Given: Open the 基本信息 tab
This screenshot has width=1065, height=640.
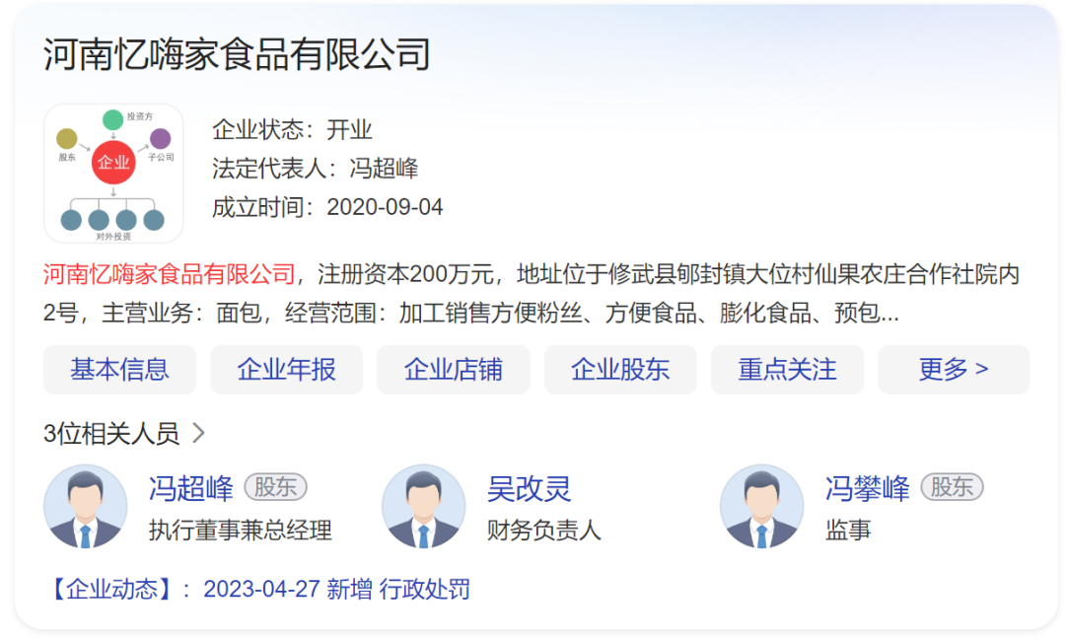Looking at the screenshot, I should point(119,370).
